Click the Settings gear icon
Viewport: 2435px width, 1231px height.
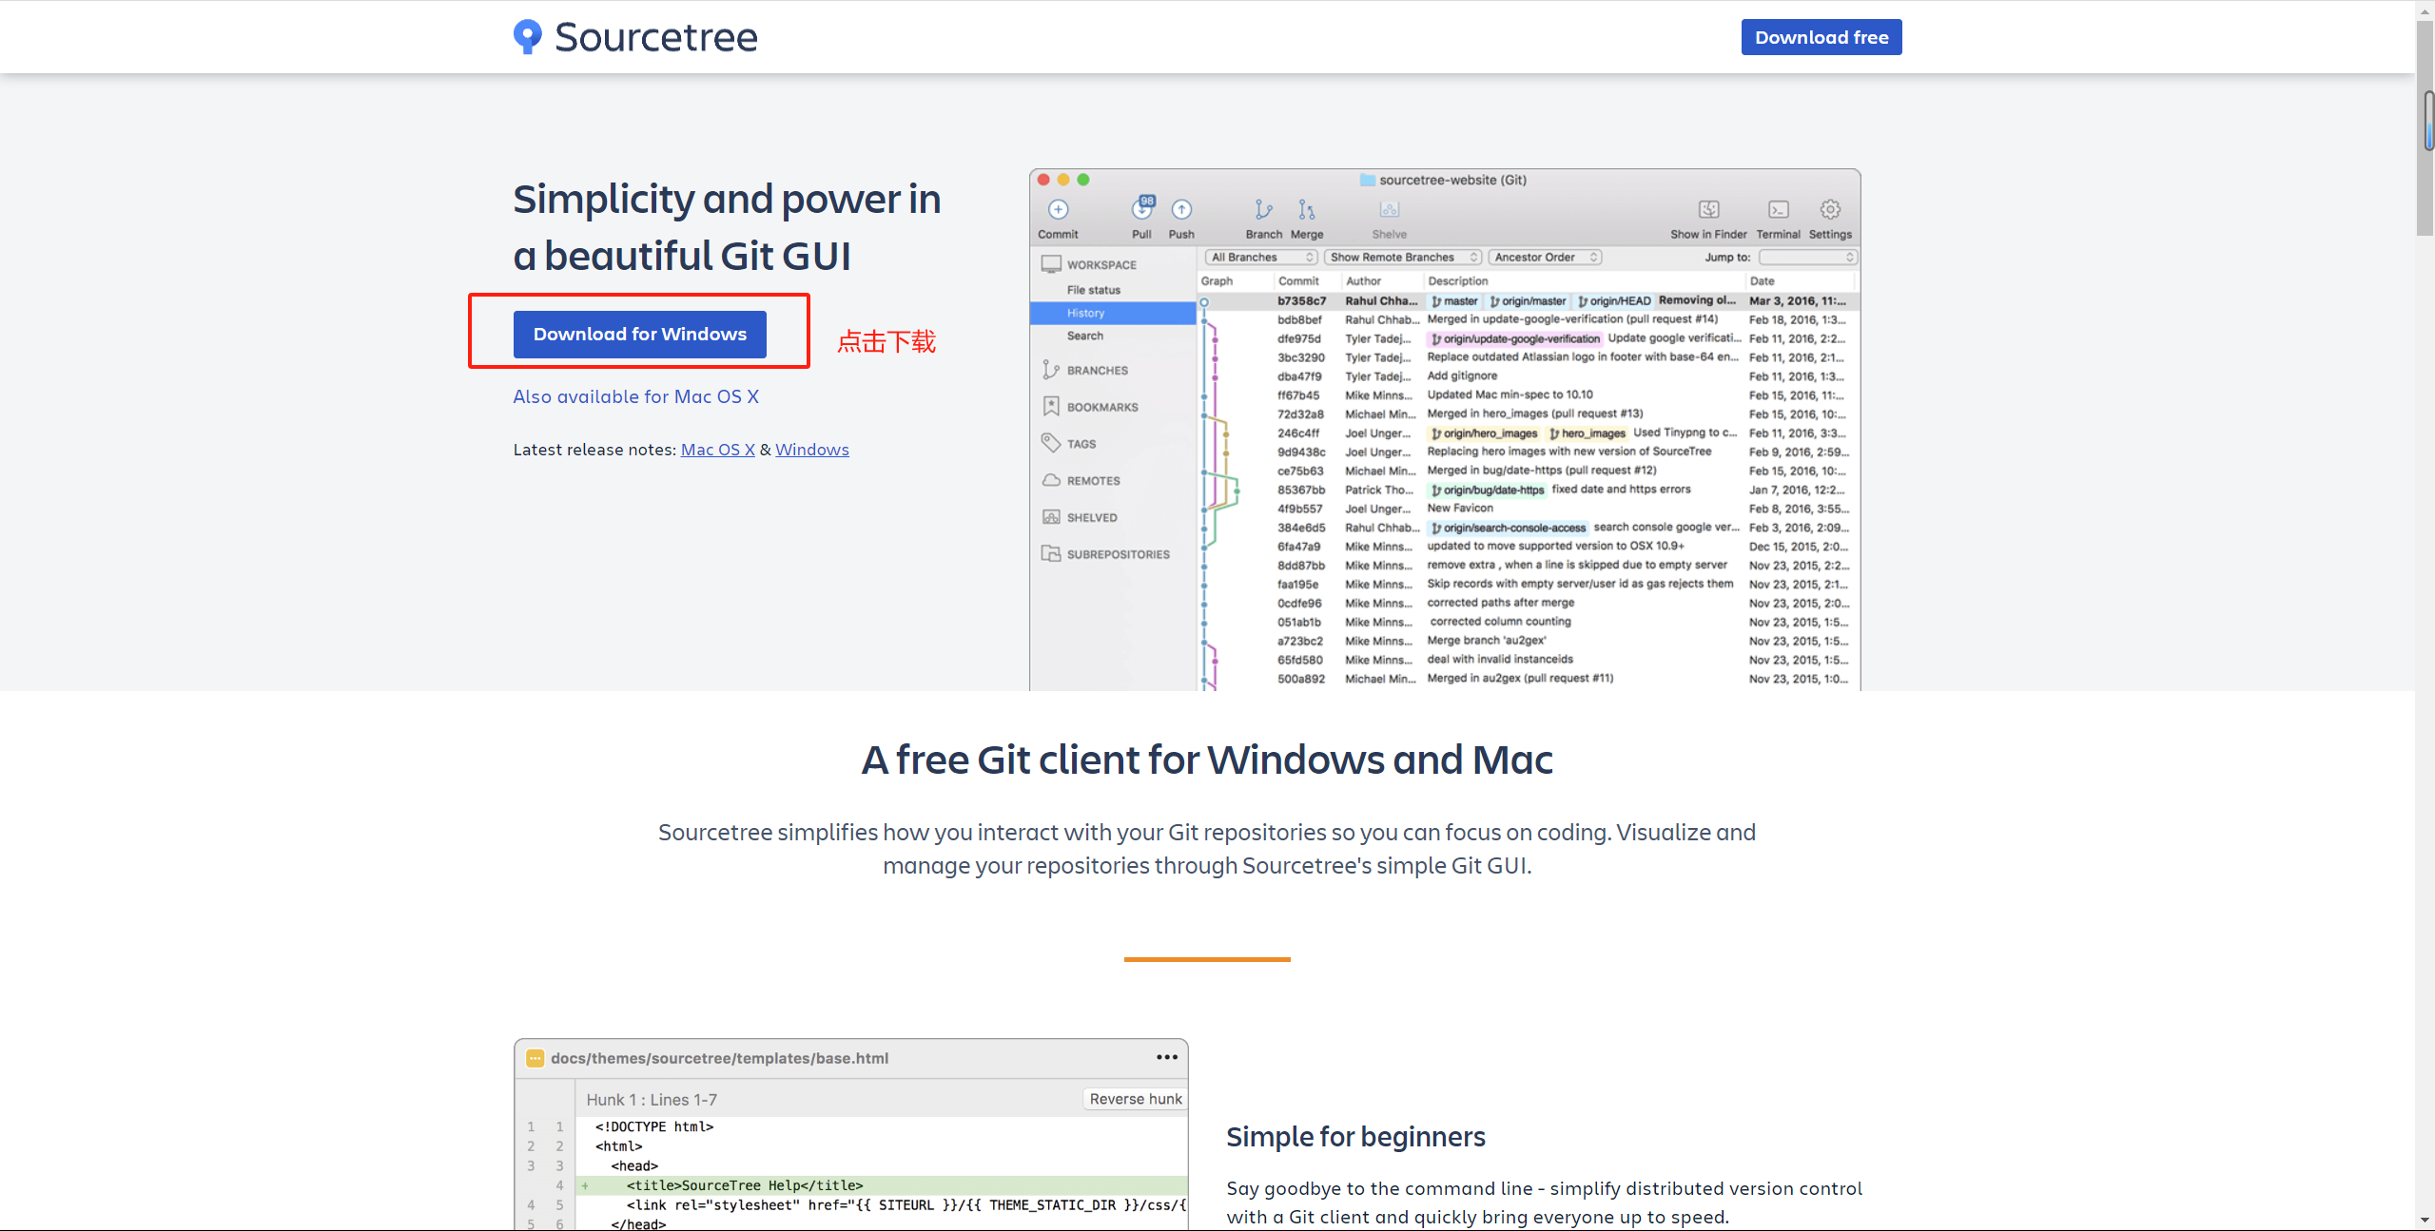[1830, 209]
